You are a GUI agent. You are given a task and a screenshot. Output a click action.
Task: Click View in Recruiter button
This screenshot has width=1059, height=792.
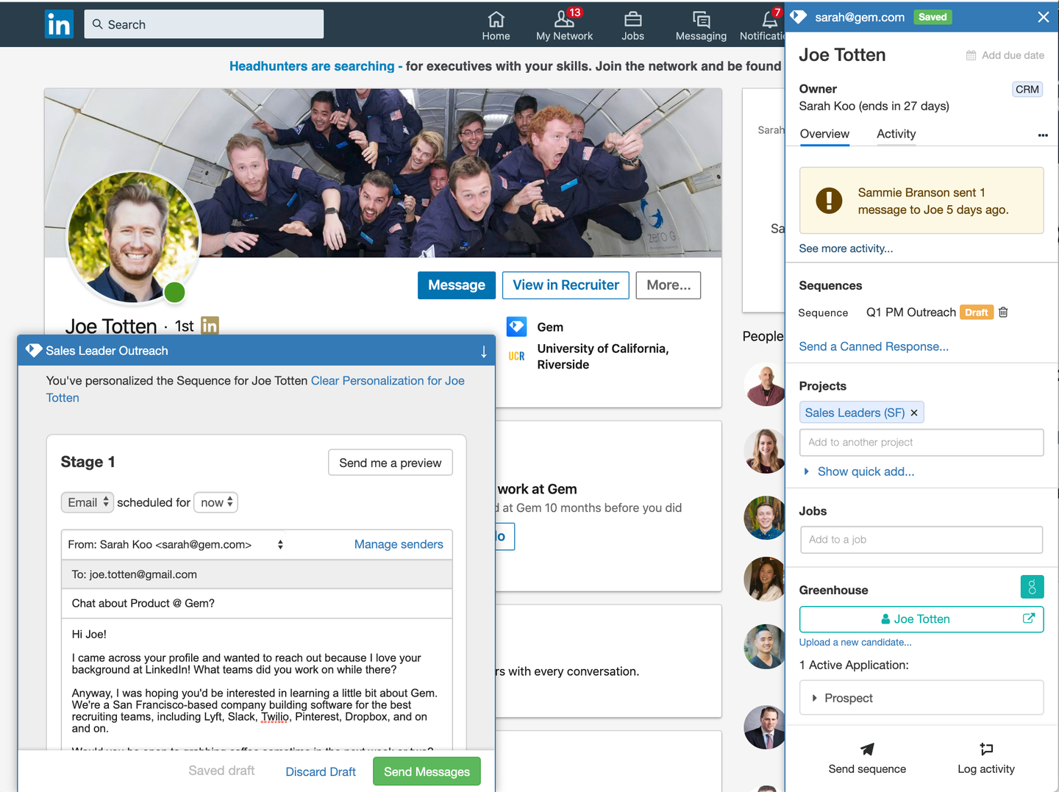[x=566, y=285]
